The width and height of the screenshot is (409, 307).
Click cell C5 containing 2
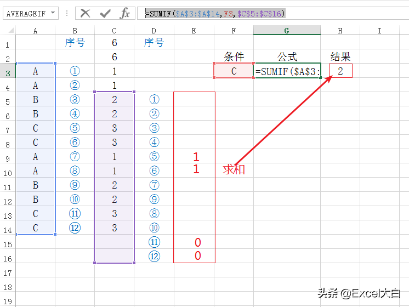click(114, 99)
